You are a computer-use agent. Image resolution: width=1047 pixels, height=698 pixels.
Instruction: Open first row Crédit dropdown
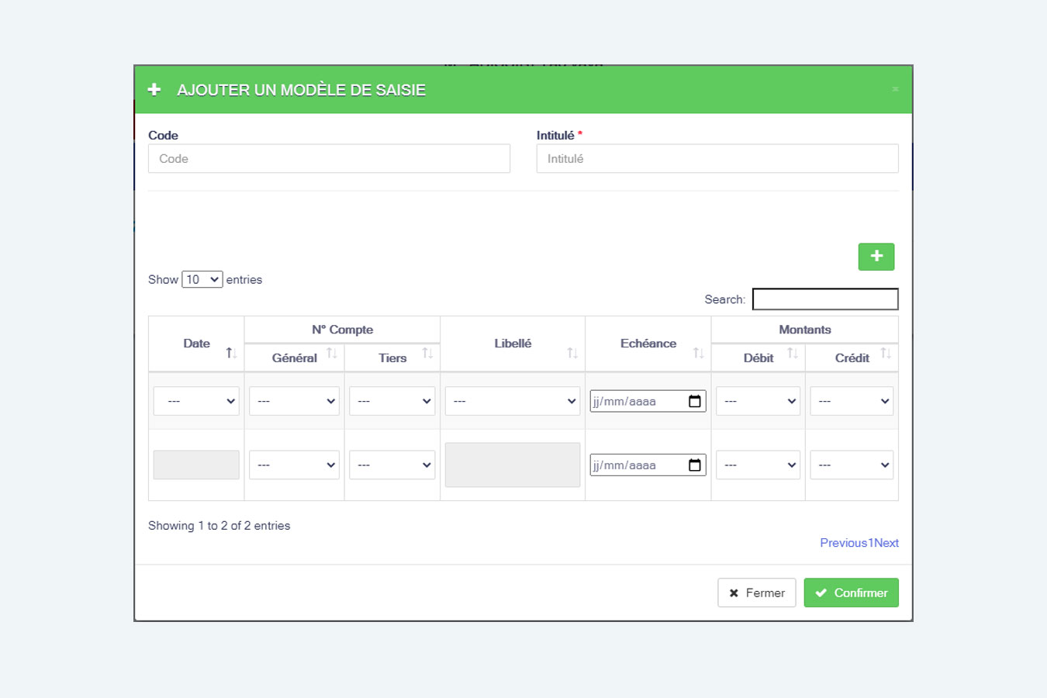(852, 401)
